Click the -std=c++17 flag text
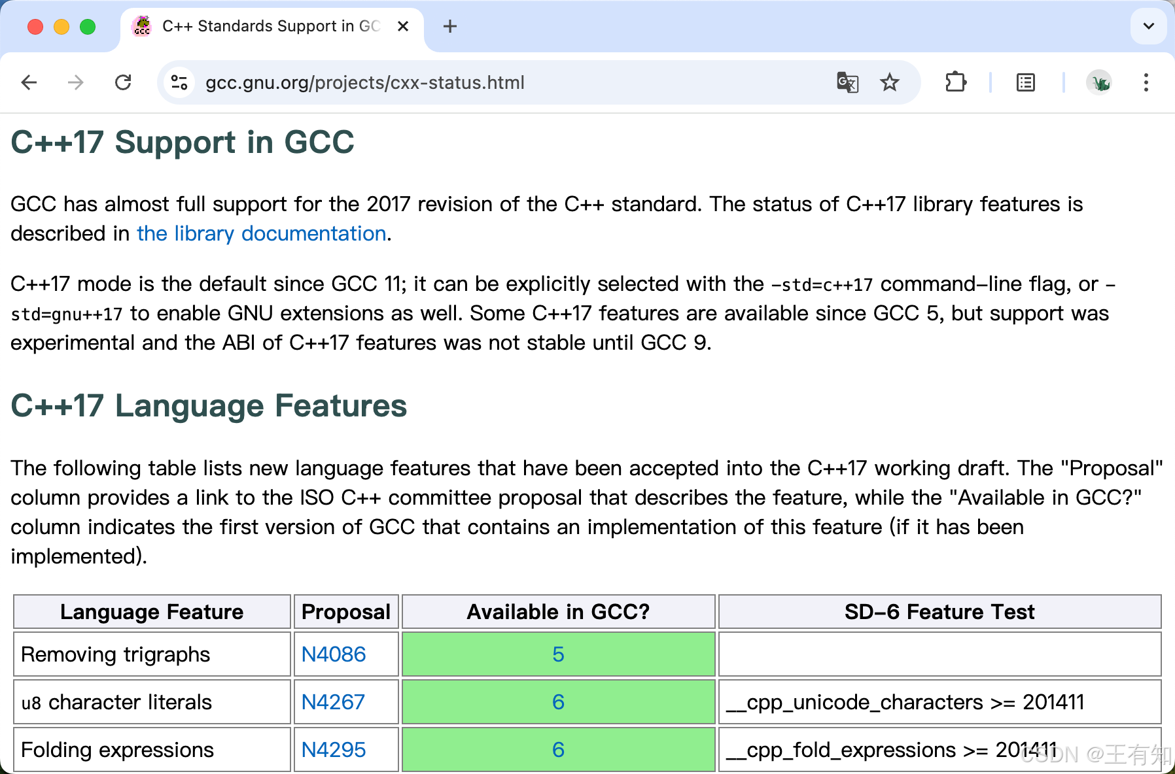The width and height of the screenshot is (1175, 774). coord(822,284)
